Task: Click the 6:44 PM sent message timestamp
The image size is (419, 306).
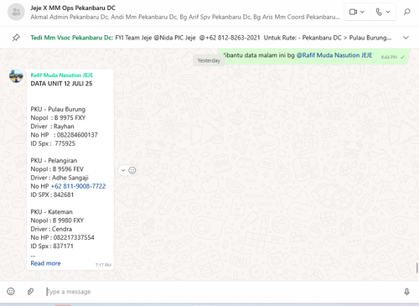Action: 389,57
